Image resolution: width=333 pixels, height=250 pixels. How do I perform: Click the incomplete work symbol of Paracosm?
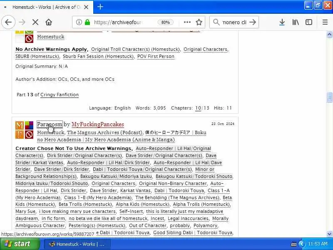tap(29, 135)
